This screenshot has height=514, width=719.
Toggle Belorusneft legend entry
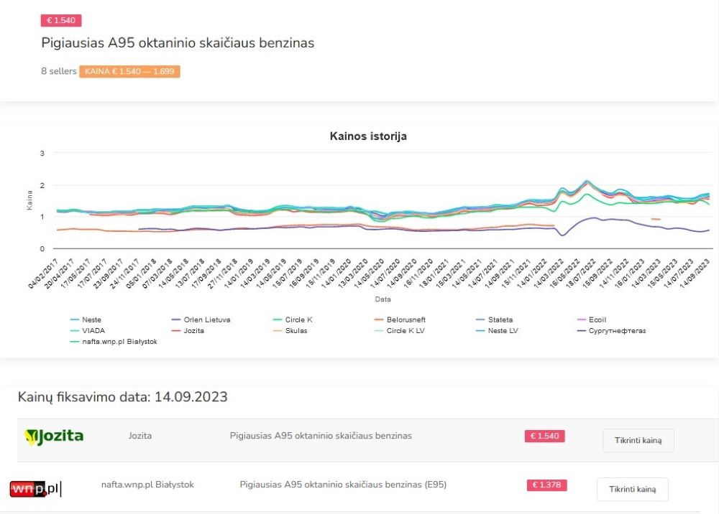[400, 319]
